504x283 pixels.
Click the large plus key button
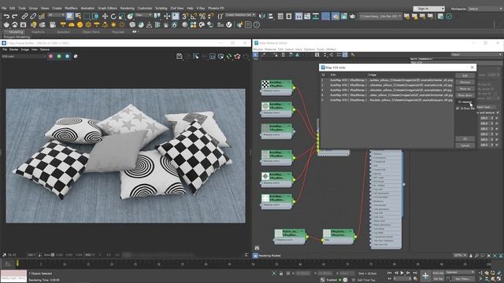(425, 276)
